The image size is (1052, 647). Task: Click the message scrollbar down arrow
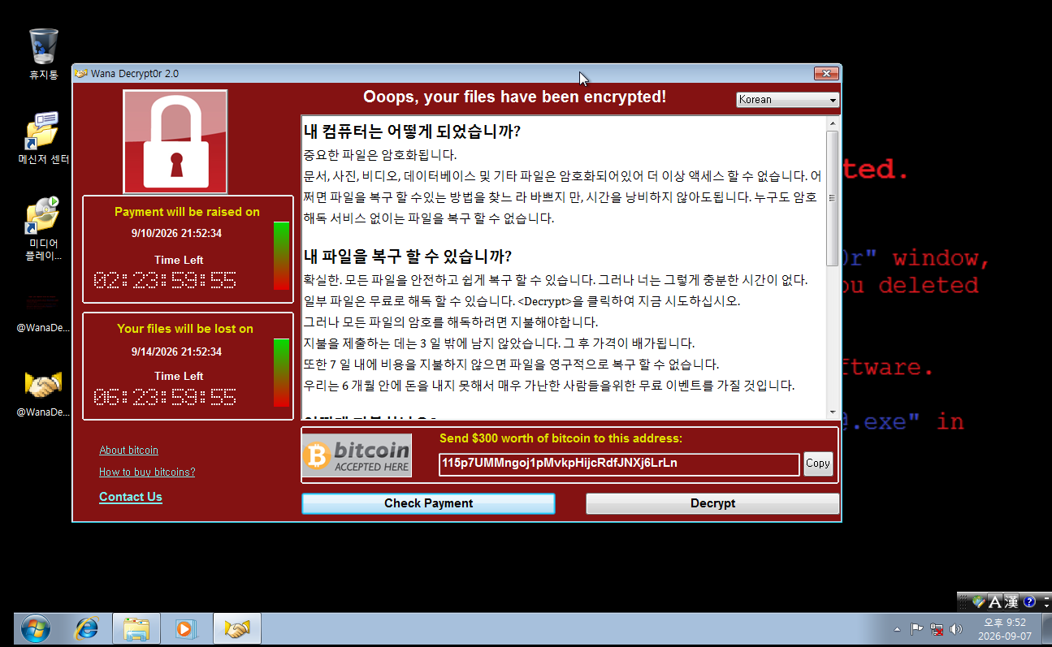832,412
